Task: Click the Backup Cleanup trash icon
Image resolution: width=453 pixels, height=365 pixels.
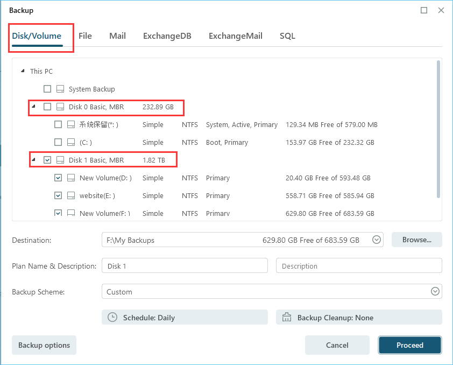Action: click(x=287, y=318)
